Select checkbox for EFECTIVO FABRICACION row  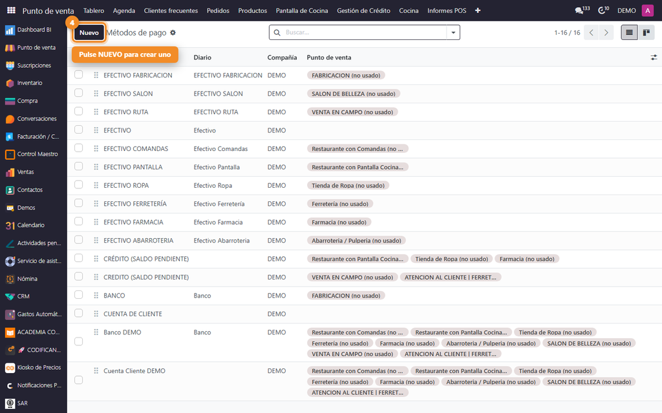coord(78,75)
